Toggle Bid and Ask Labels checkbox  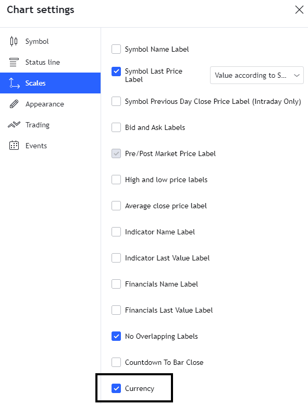pos(116,127)
